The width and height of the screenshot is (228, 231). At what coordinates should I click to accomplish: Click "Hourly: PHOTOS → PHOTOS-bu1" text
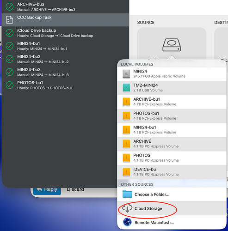coord(45,88)
